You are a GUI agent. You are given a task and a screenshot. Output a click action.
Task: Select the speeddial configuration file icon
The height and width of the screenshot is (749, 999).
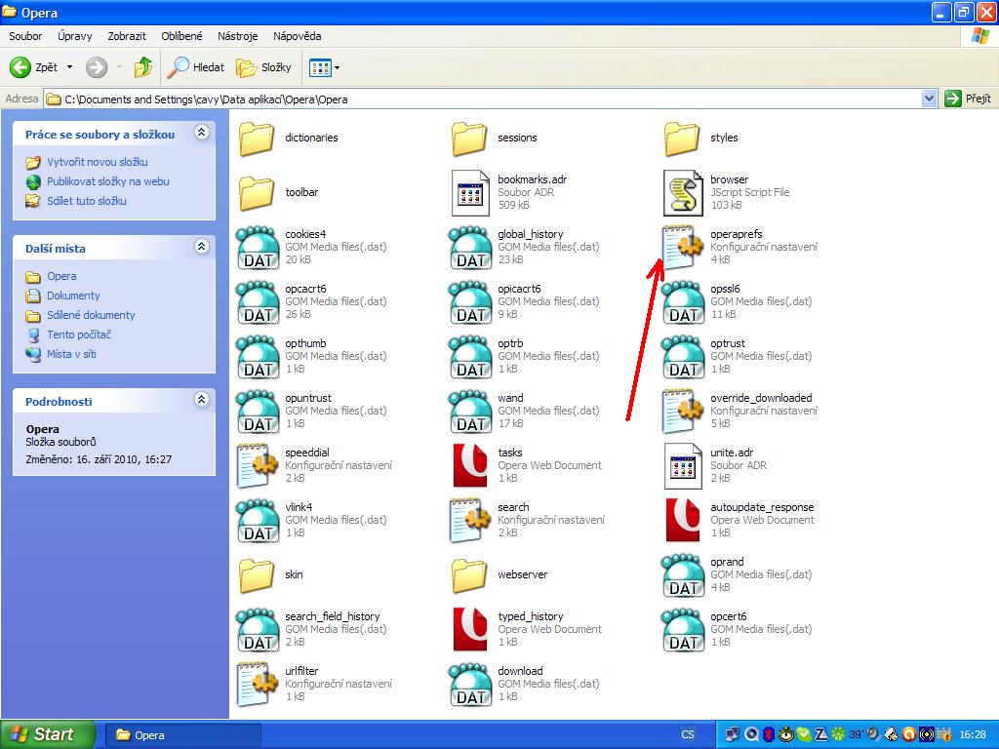click(x=258, y=466)
